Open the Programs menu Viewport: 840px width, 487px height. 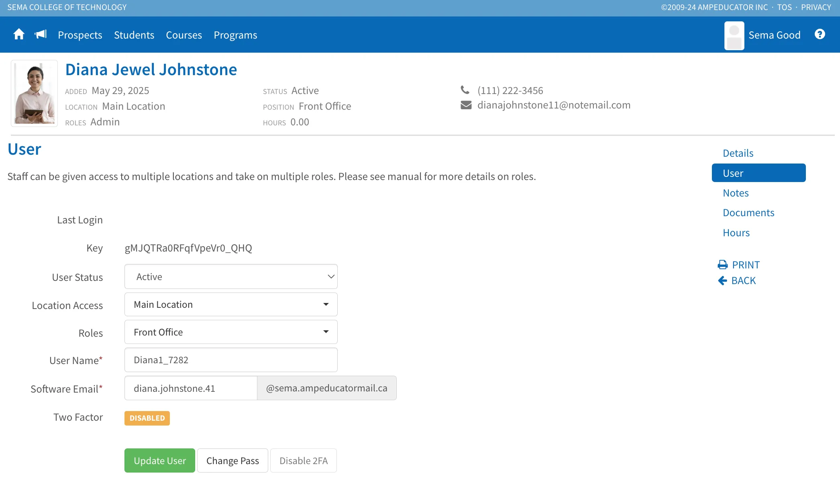pyautogui.click(x=235, y=35)
